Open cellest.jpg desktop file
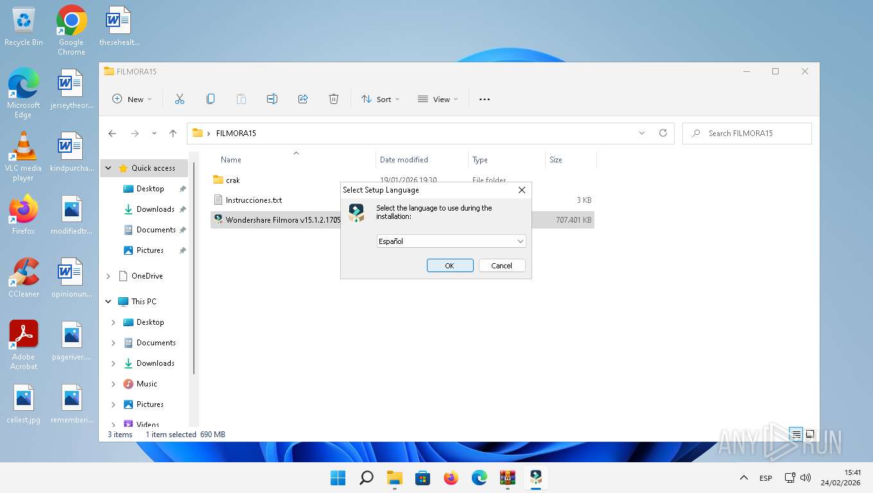The width and height of the screenshot is (873, 493). [24, 404]
